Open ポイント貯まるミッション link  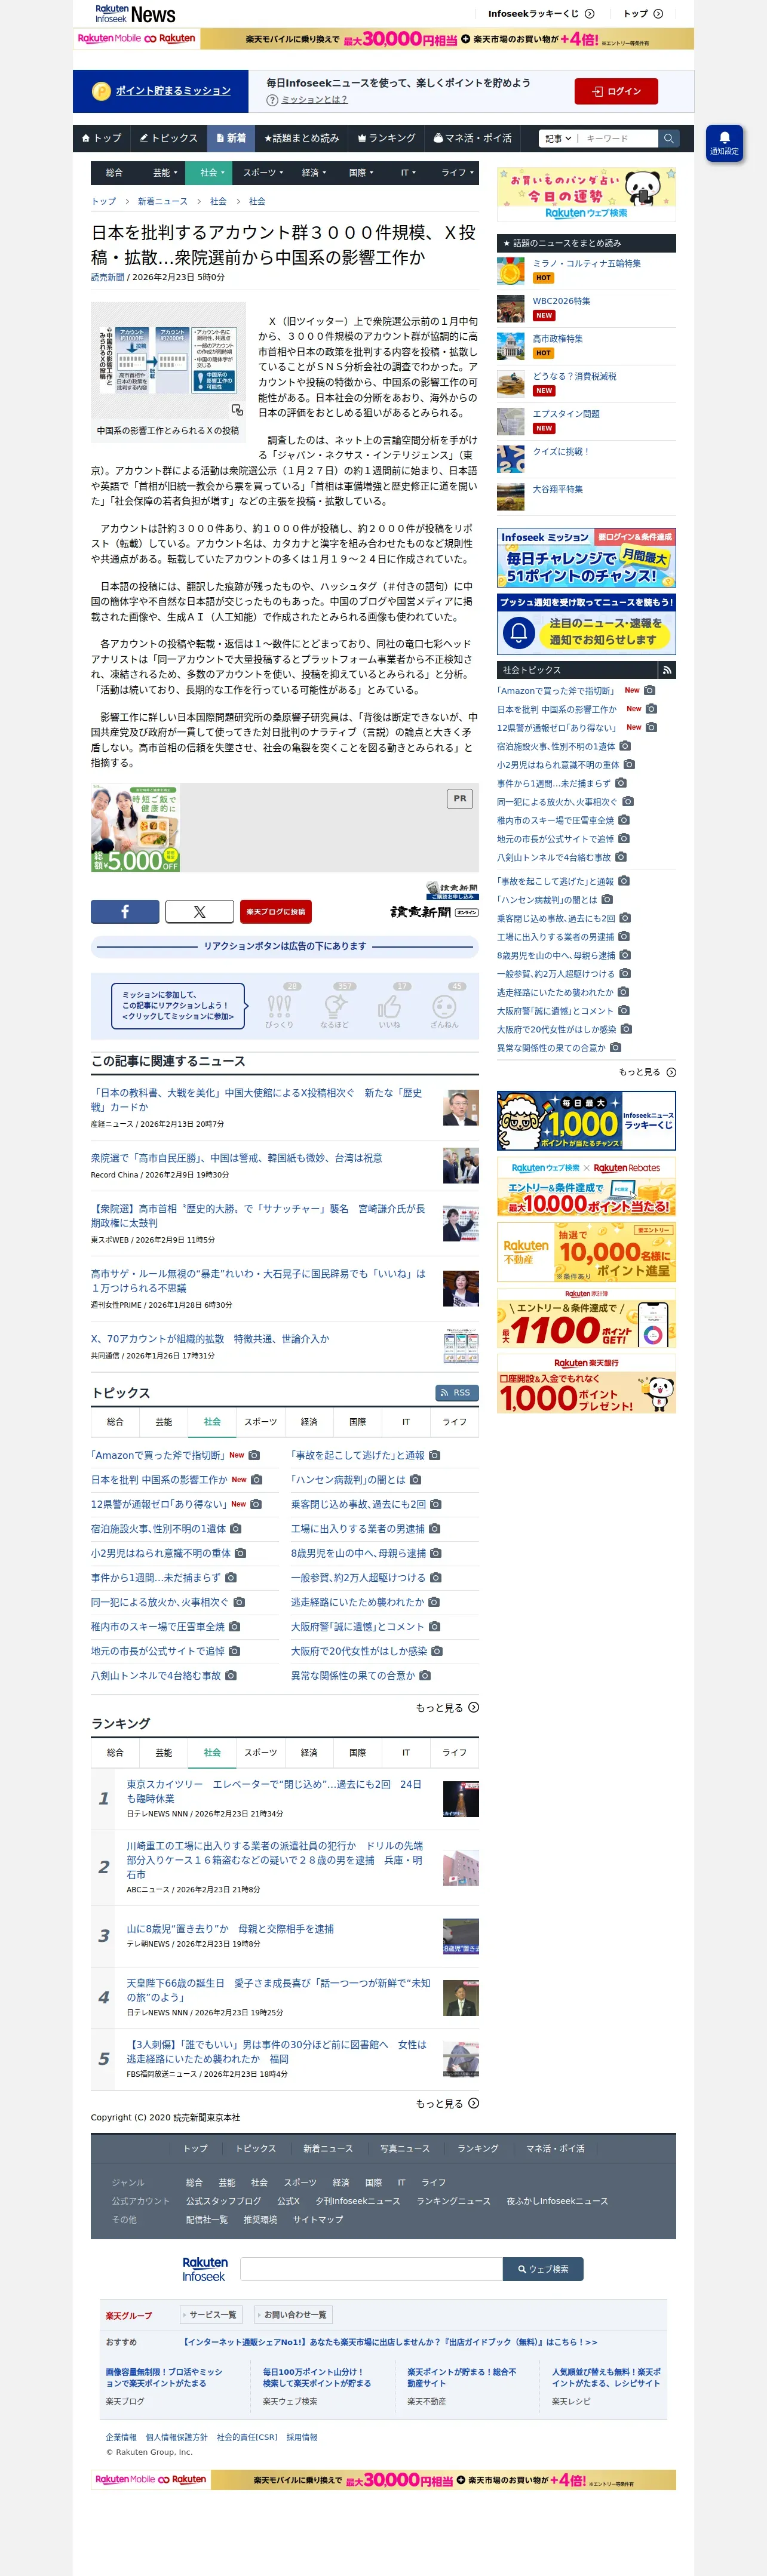173,91
